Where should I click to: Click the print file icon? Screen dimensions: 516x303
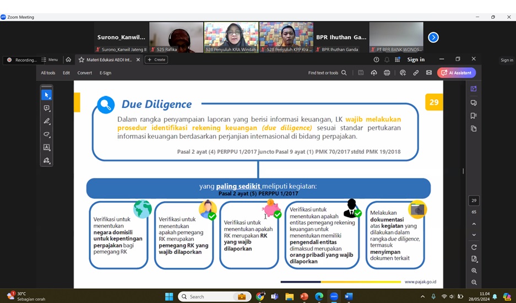pyautogui.click(x=387, y=73)
